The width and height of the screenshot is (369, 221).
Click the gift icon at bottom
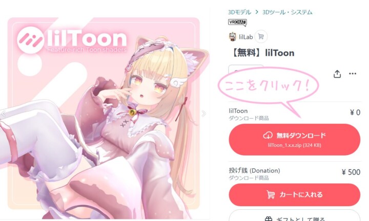click(269, 219)
